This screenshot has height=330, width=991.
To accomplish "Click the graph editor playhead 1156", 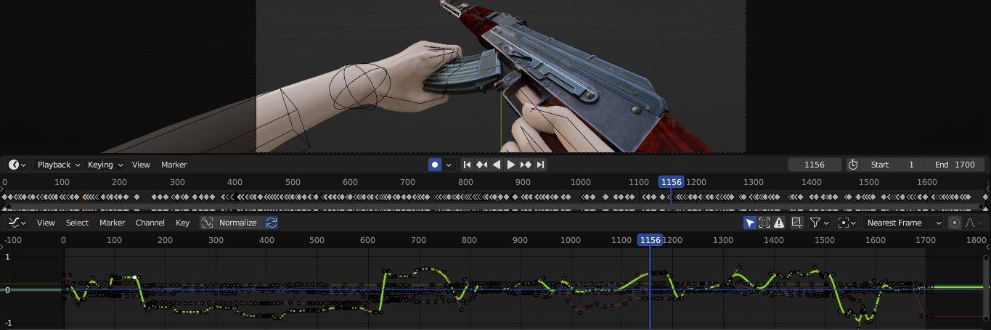I will [650, 240].
